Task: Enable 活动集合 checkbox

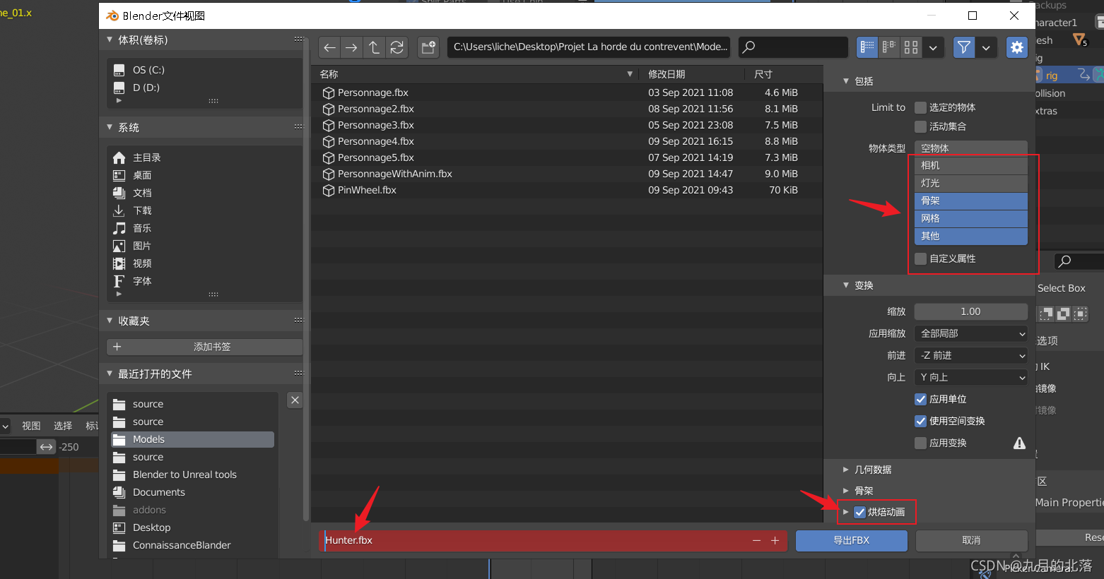Action: tap(920, 126)
